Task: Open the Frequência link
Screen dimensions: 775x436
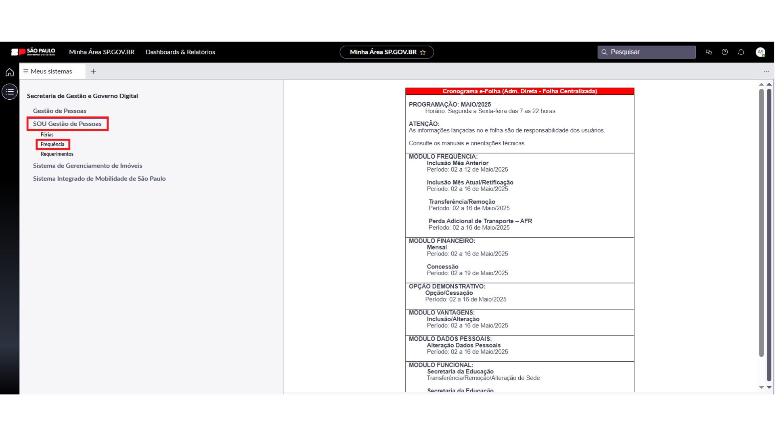Action: [52, 145]
